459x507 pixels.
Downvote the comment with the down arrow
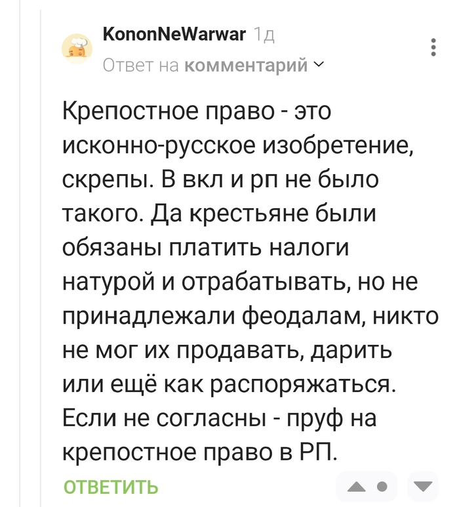point(423,486)
